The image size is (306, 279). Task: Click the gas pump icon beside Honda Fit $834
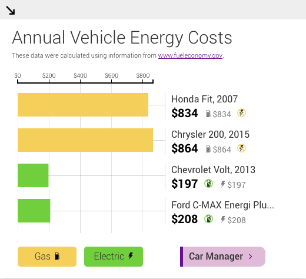(208, 114)
